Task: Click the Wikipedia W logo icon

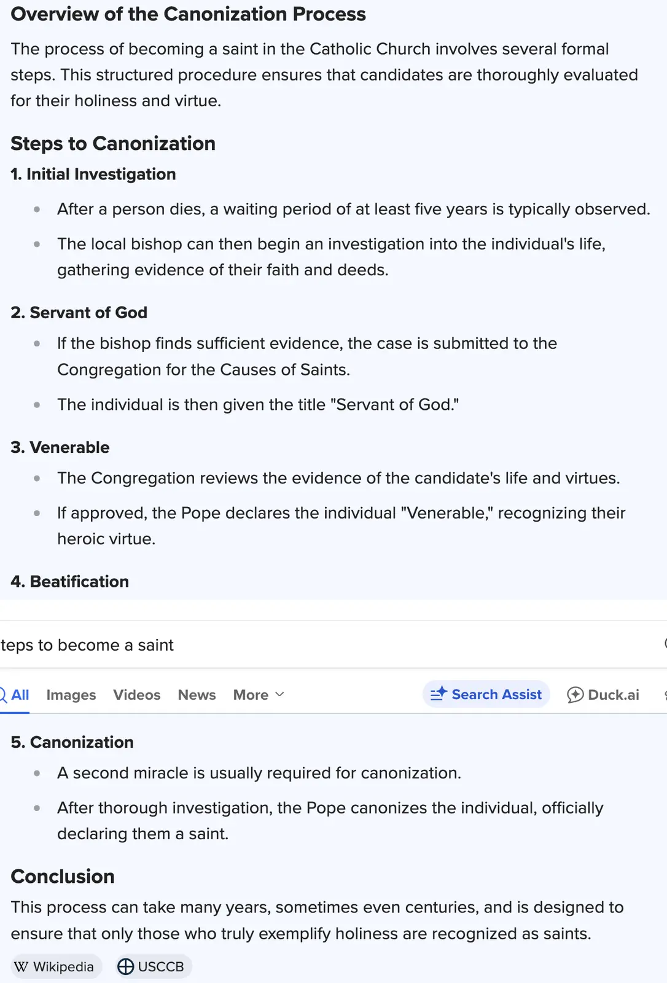Action: [21, 966]
